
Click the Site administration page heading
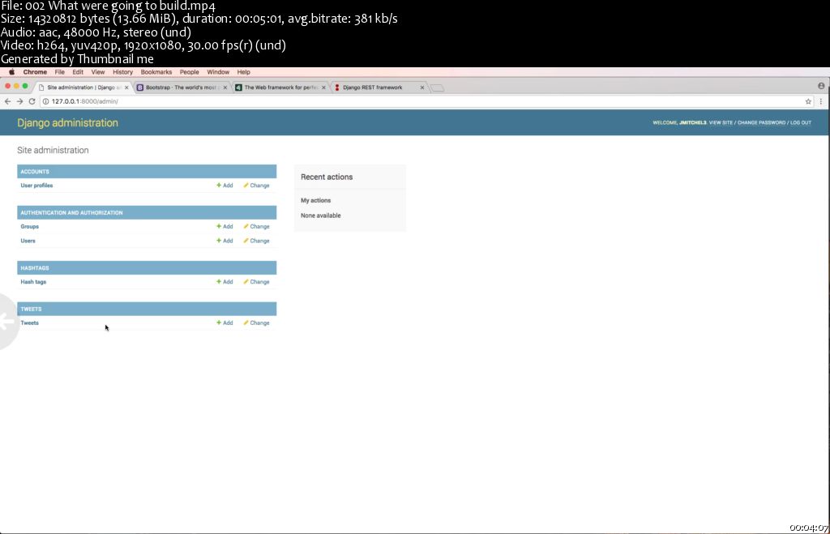pyautogui.click(x=53, y=150)
